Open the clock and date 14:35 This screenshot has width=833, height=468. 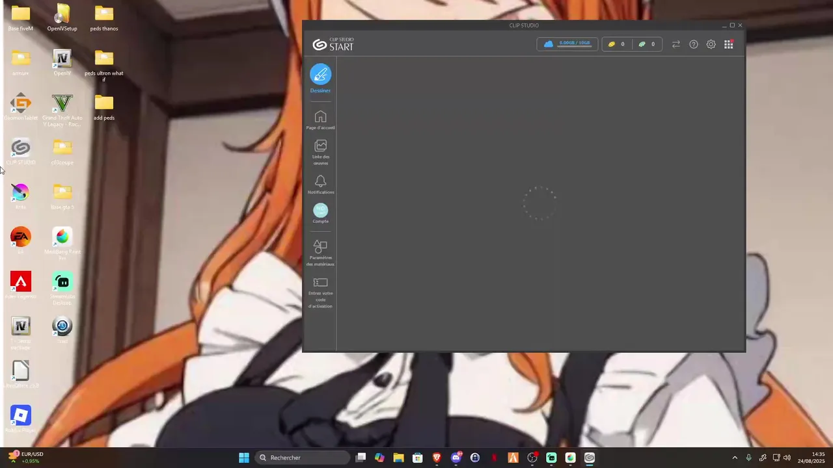[812, 458]
